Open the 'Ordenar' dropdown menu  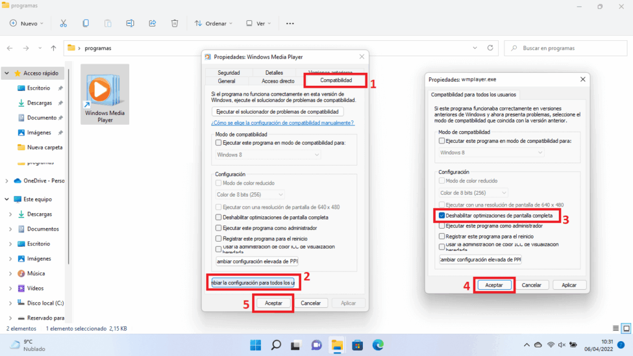pyautogui.click(x=213, y=23)
